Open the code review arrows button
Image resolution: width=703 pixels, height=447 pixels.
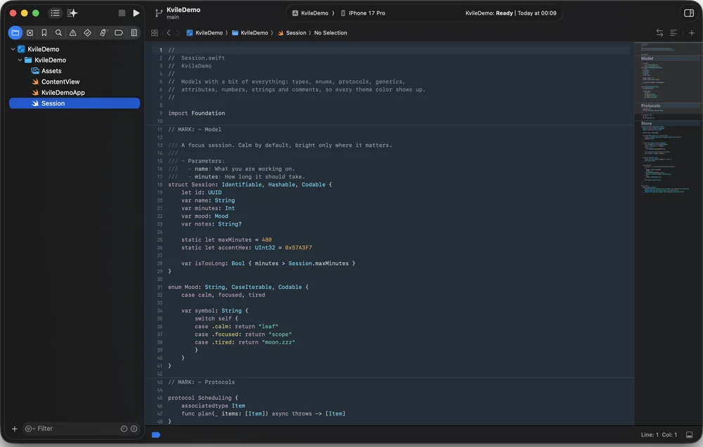coord(659,33)
